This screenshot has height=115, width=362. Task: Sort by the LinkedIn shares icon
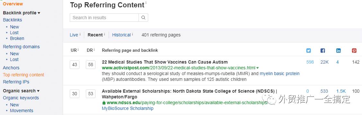339,50
